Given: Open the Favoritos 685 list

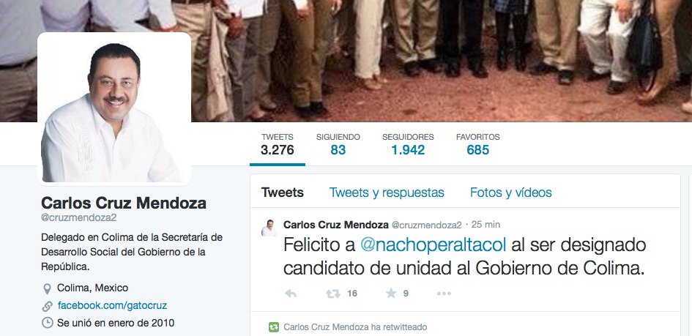Looking at the screenshot, I should pyautogui.click(x=478, y=145).
